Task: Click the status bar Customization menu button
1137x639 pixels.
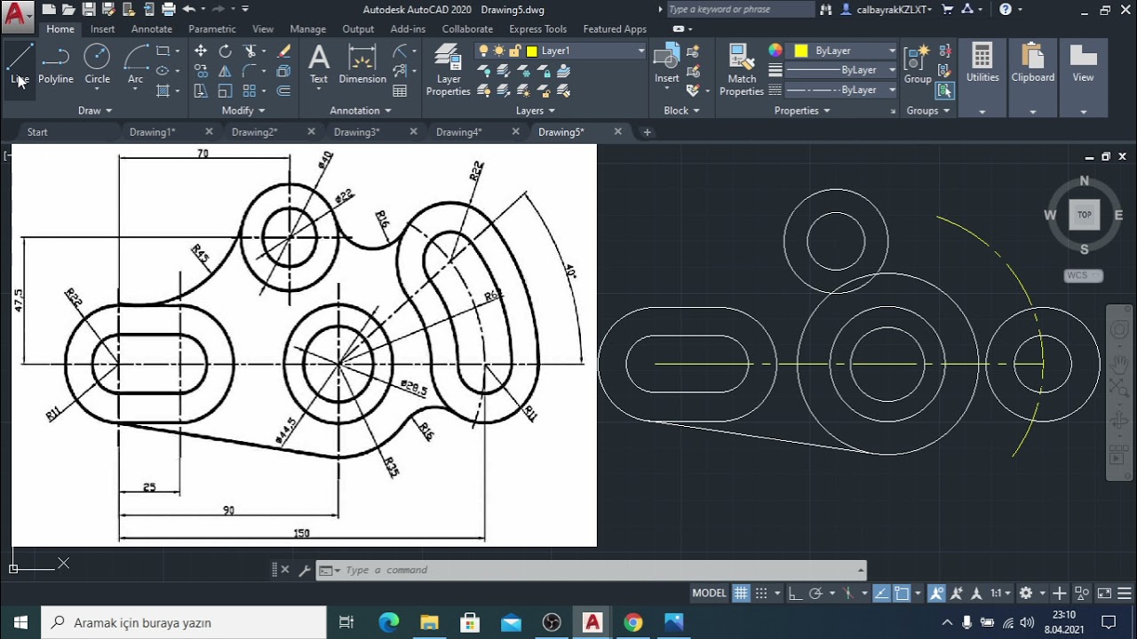Action: pos(1125,593)
